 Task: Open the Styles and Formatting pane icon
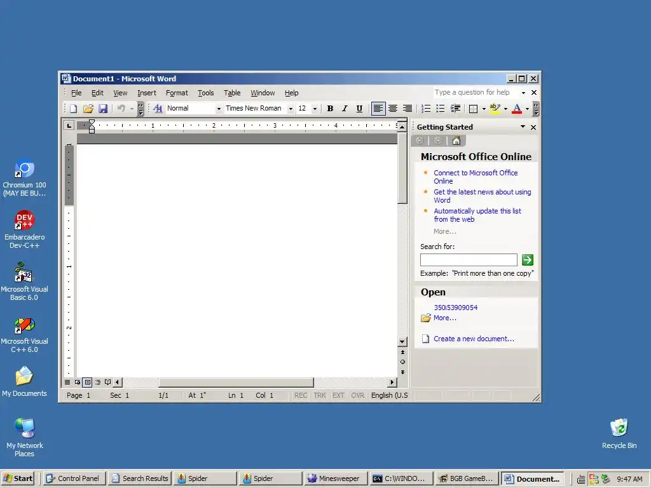coord(158,109)
